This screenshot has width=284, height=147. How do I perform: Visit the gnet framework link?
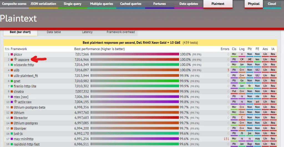coord(17,81)
